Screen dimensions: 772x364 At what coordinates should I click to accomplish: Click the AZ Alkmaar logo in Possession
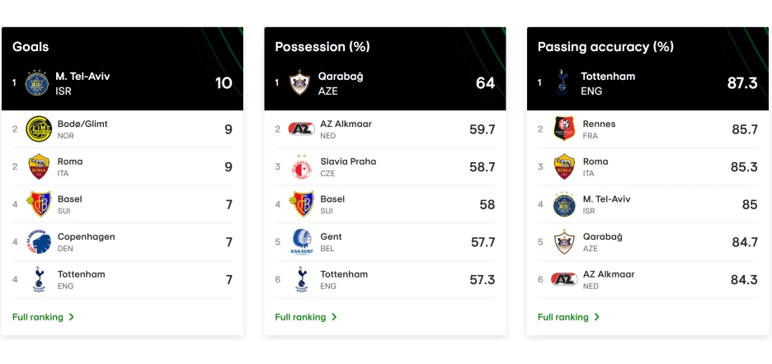(301, 129)
